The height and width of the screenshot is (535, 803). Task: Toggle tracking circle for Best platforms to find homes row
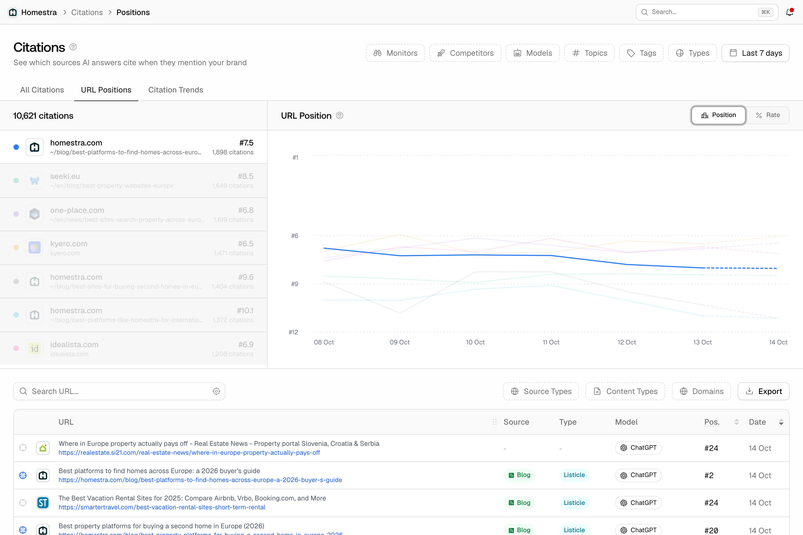coord(23,475)
